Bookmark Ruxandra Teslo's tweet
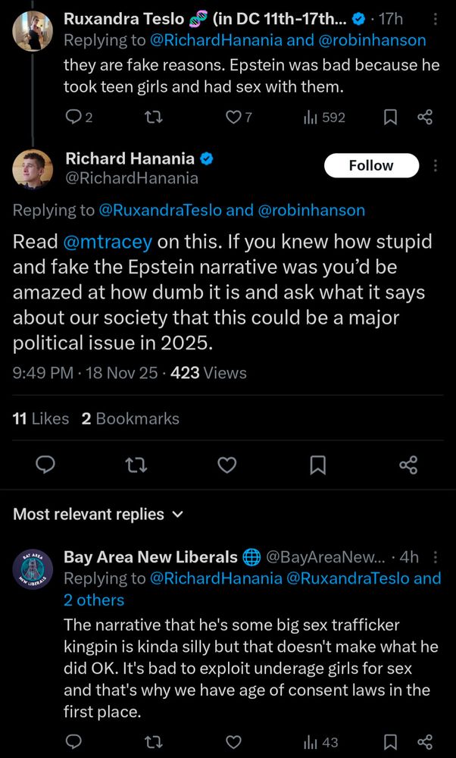This screenshot has width=456, height=758. 391,117
